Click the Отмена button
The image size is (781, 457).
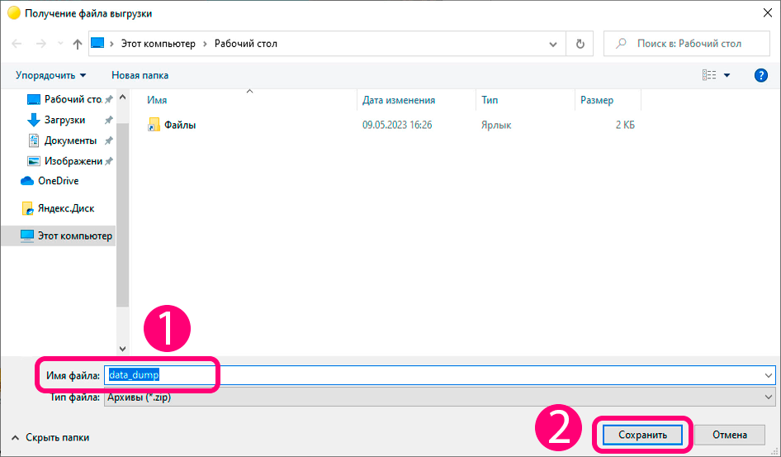click(x=729, y=435)
